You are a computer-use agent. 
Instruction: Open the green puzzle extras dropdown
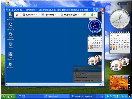(93, 15)
